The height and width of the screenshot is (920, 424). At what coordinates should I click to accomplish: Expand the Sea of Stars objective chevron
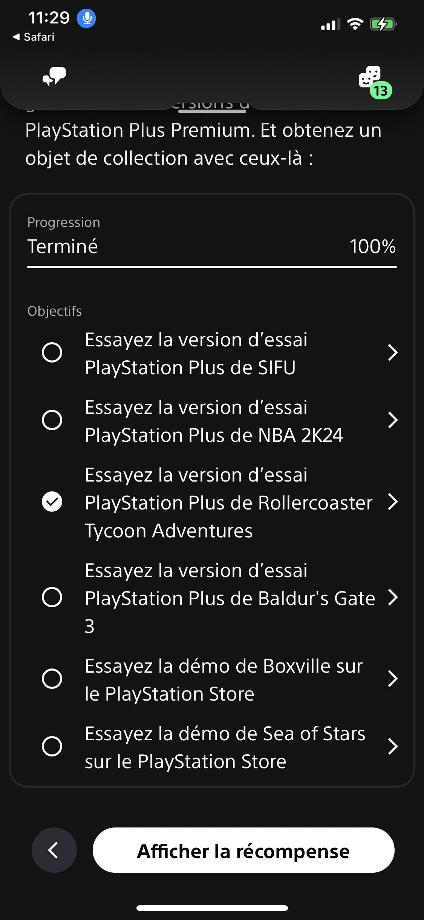pos(393,747)
